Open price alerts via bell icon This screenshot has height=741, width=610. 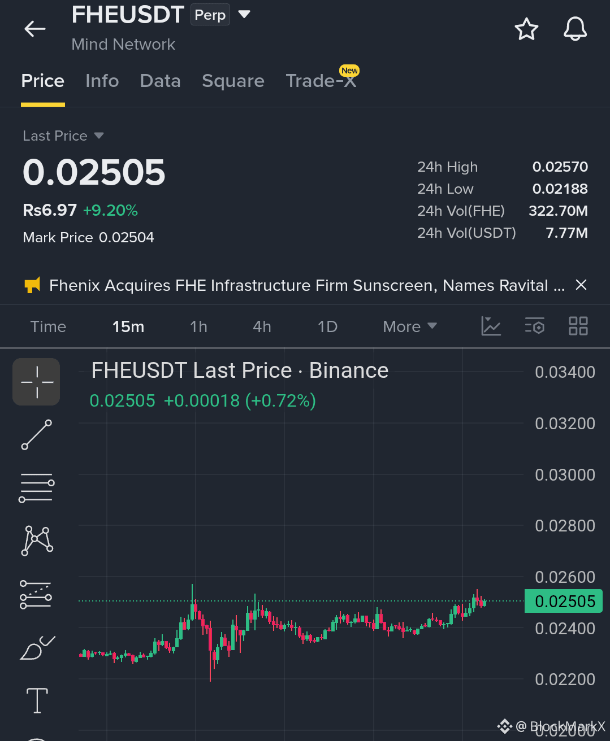[575, 29]
